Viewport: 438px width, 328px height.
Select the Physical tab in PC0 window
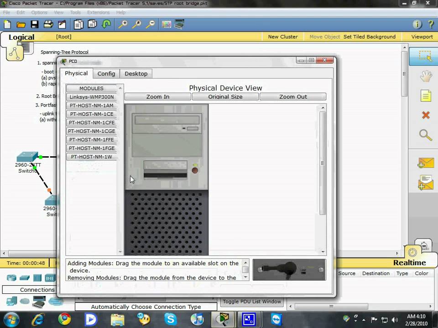click(76, 73)
